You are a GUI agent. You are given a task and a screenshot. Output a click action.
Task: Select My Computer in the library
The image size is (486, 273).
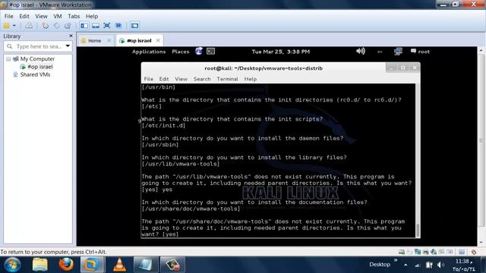click(x=37, y=59)
